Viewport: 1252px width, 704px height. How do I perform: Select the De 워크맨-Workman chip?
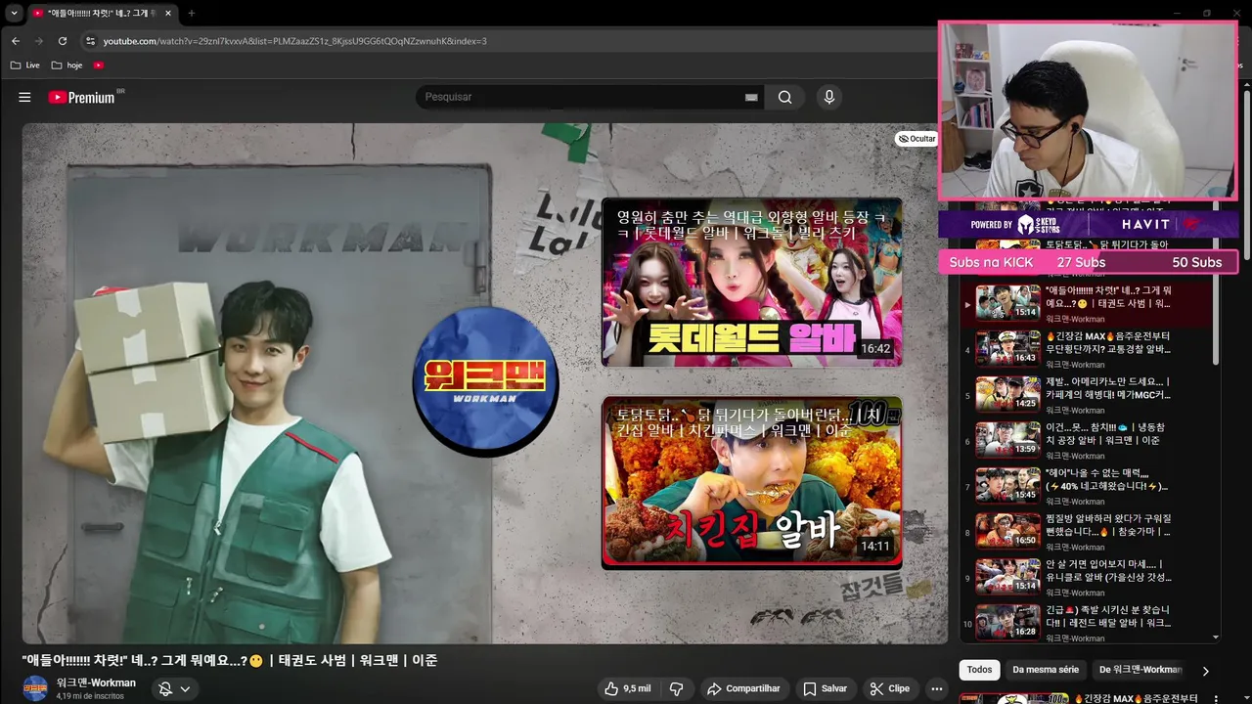(x=1140, y=670)
